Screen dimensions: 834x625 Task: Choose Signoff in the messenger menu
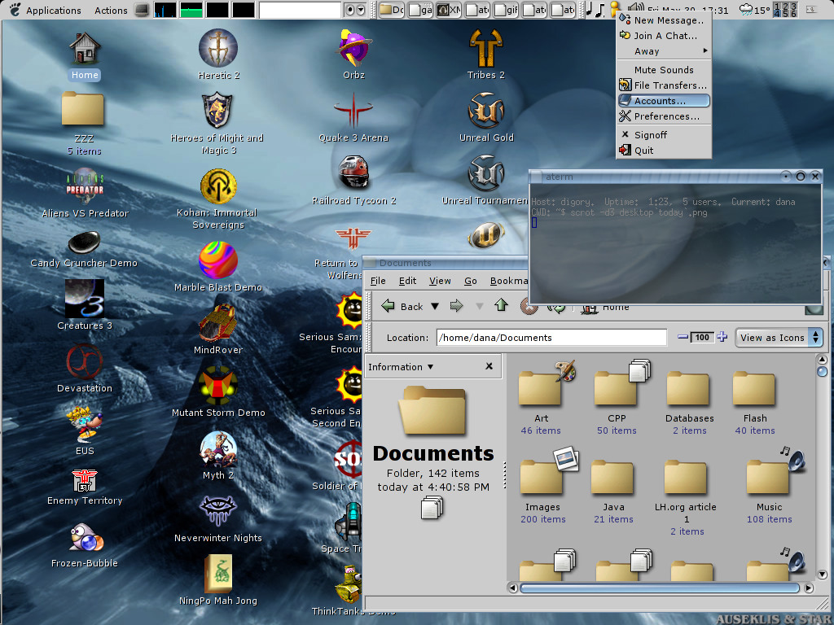pos(664,134)
